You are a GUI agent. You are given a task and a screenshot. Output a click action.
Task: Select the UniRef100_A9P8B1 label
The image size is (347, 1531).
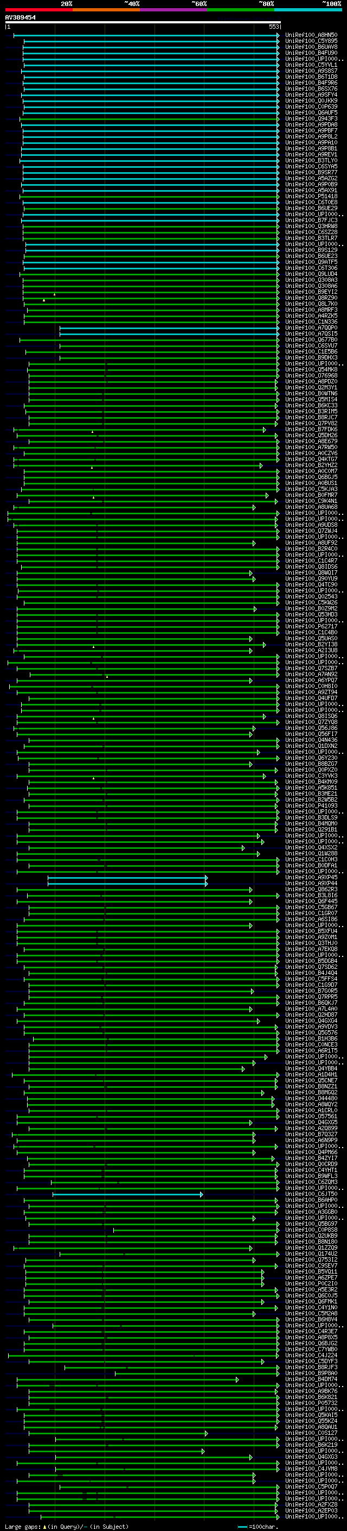click(311, 149)
